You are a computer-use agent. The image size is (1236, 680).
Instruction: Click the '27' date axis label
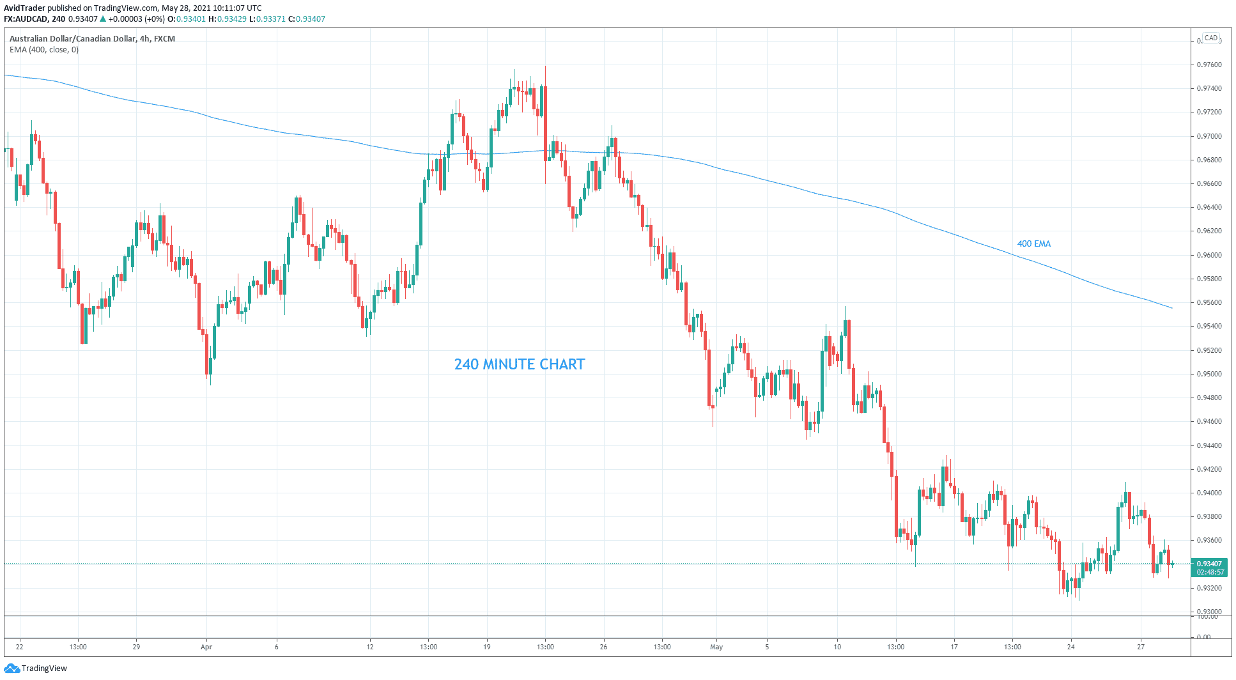(1141, 647)
